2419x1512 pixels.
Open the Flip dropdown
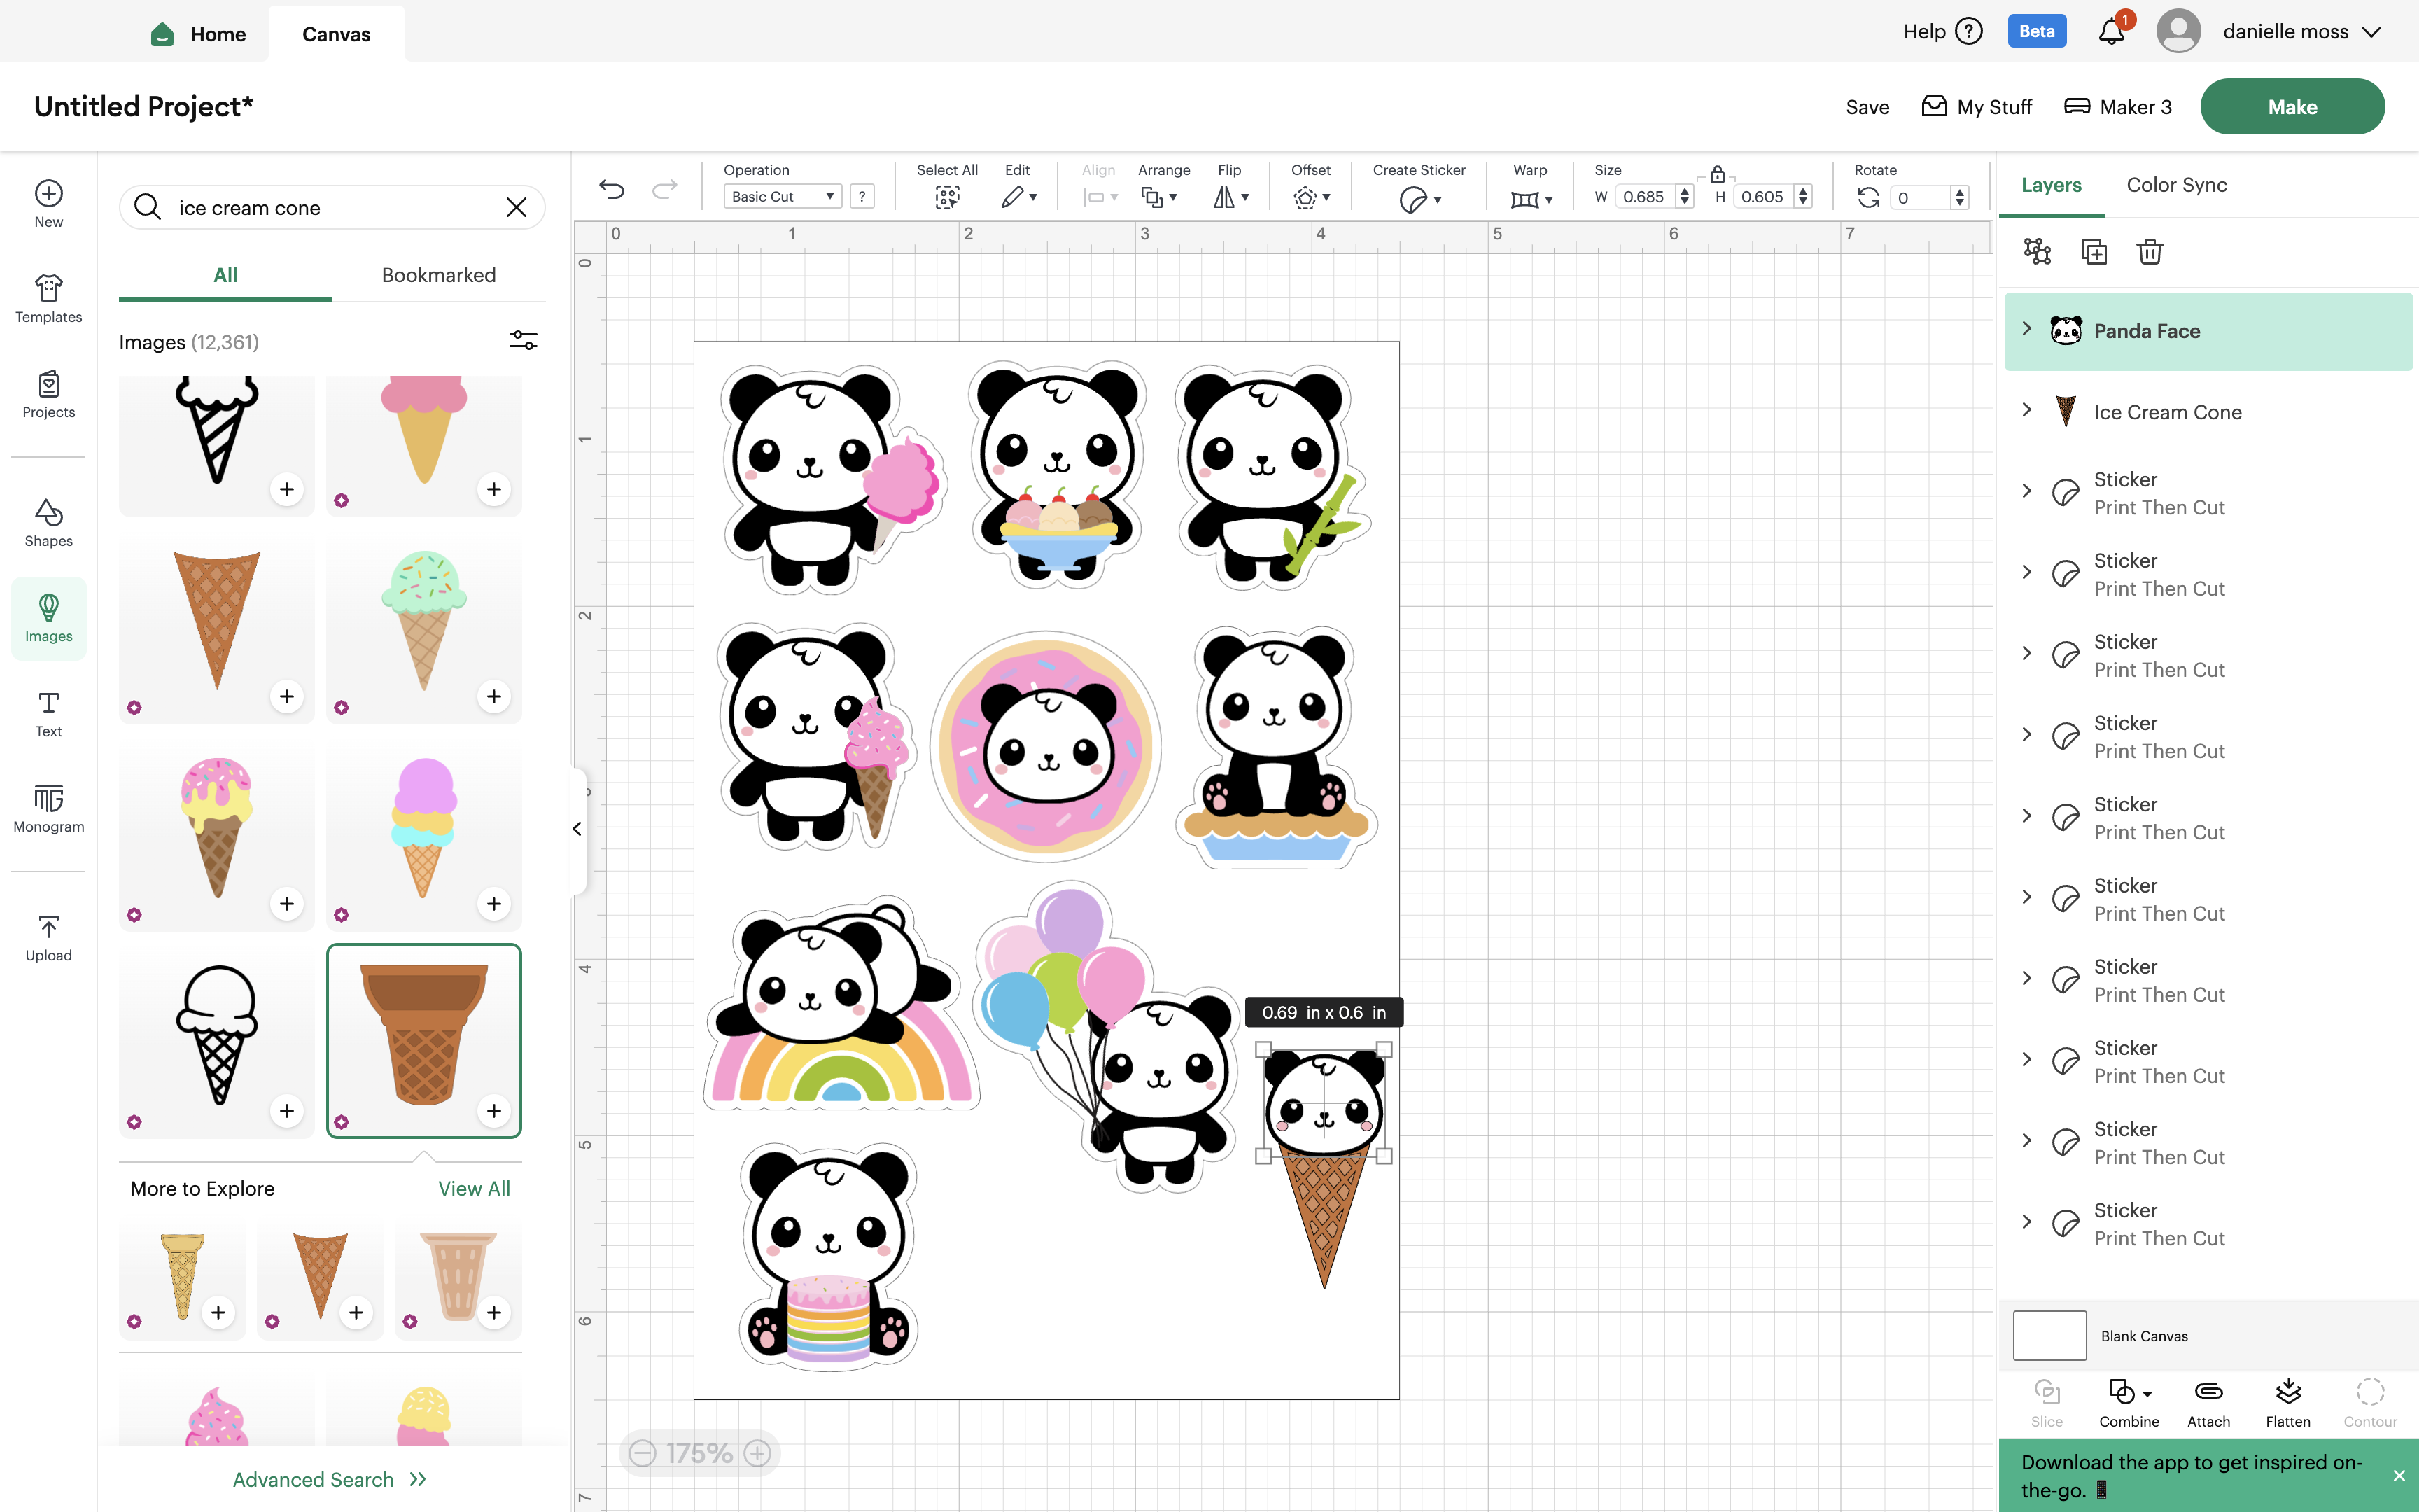1231,197
